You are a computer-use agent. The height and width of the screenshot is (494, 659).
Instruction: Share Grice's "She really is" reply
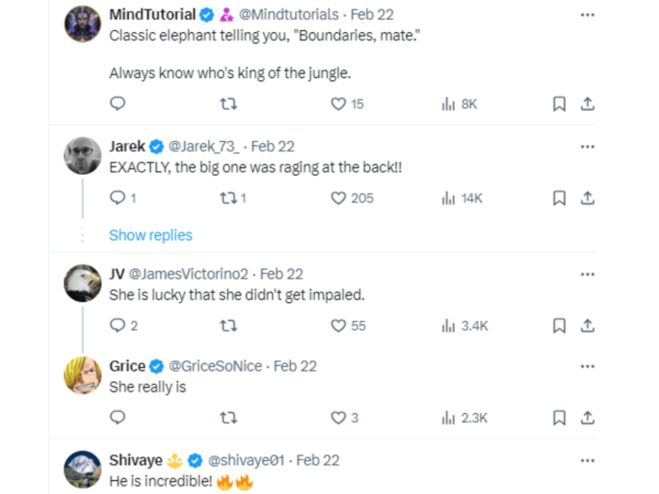point(587,418)
